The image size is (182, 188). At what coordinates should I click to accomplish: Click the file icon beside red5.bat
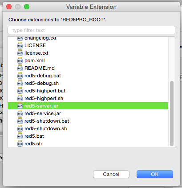tap(20, 136)
